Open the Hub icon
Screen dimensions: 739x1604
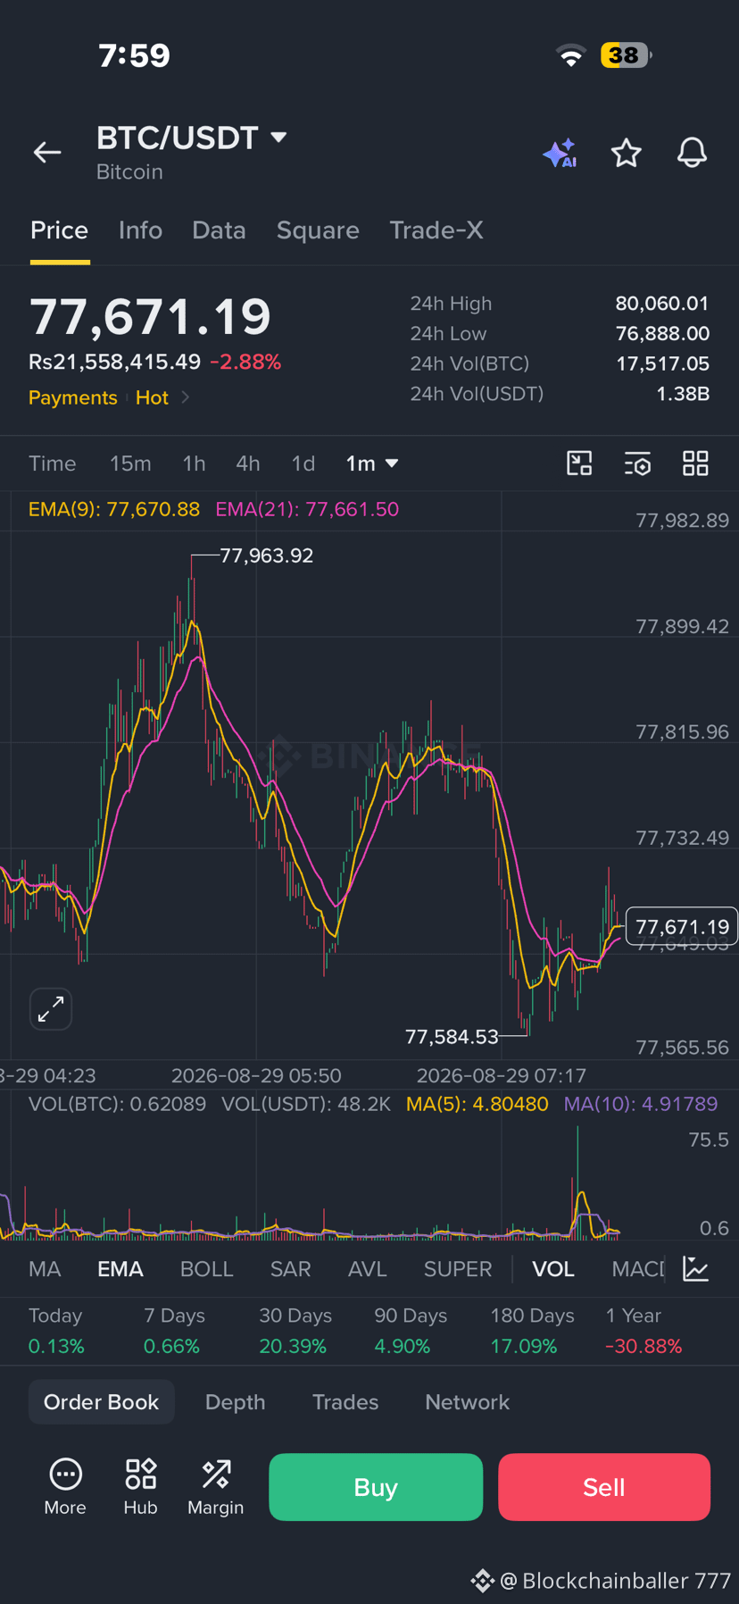click(x=140, y=1487)
